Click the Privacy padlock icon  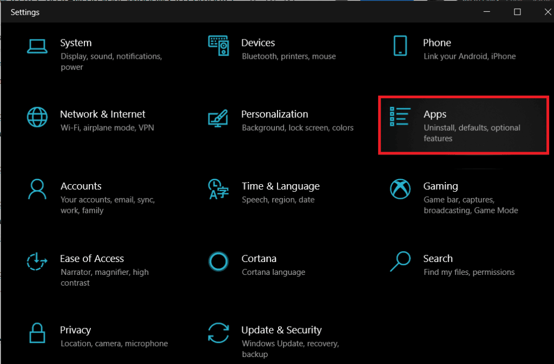pyautogui.click(x=37, y=333)
